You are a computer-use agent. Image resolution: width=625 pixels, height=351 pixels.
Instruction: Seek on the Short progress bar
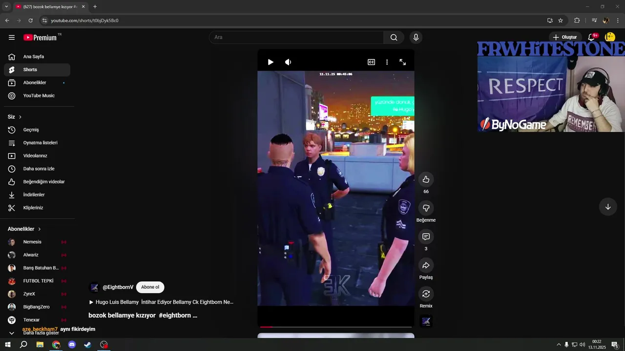pos(336,327)
